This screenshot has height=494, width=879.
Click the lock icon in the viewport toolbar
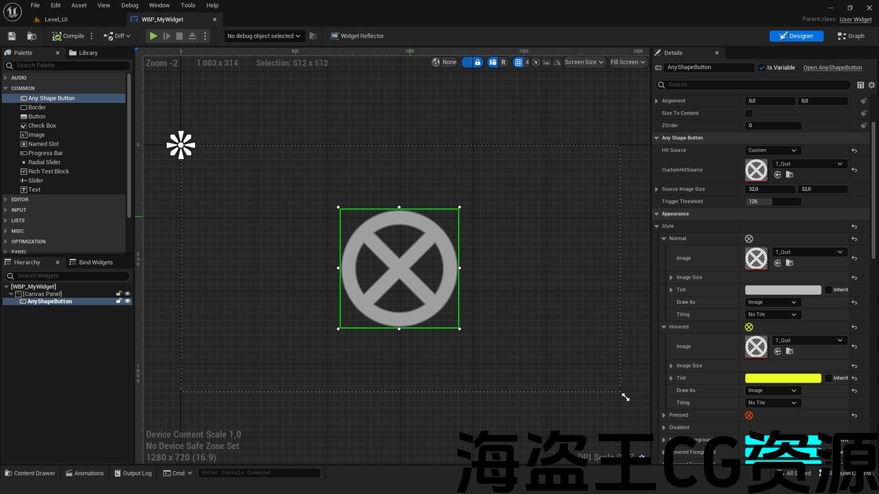pos(477,62)
